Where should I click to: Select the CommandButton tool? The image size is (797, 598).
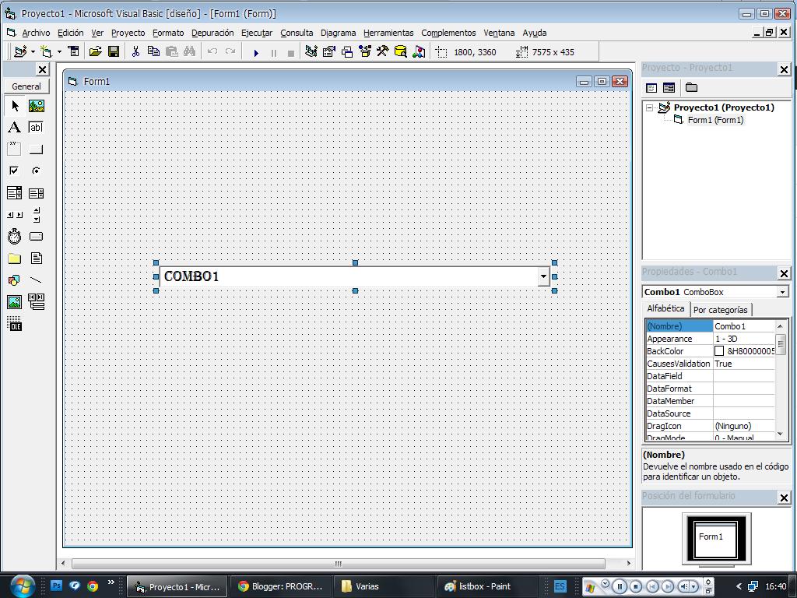[x=37, y=149]
